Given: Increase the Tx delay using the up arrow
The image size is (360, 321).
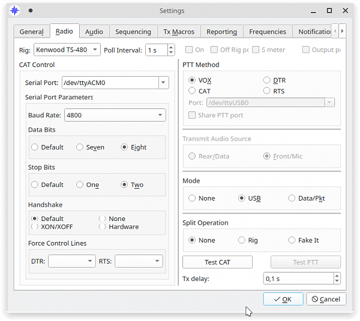Looking at the screenshot, I should (x=337, y=275).
